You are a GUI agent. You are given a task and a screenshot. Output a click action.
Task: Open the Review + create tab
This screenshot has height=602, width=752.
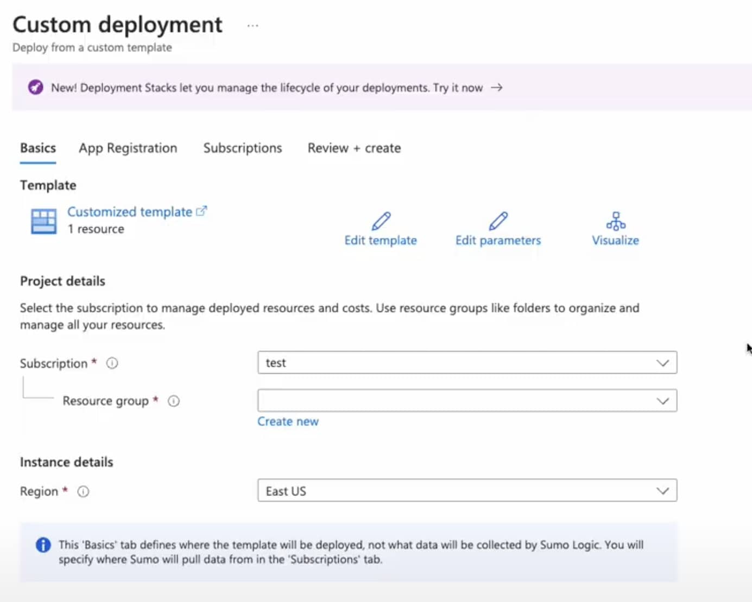click(x=353, y=148)
